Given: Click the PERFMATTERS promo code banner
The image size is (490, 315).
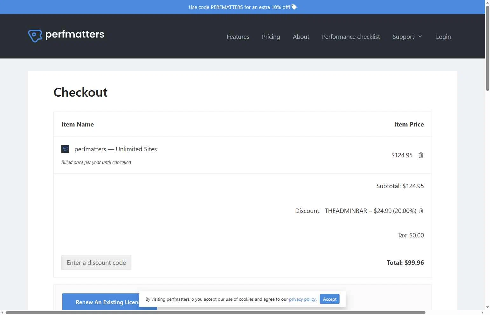Looking at the screenshot, I should click(243, 7).
